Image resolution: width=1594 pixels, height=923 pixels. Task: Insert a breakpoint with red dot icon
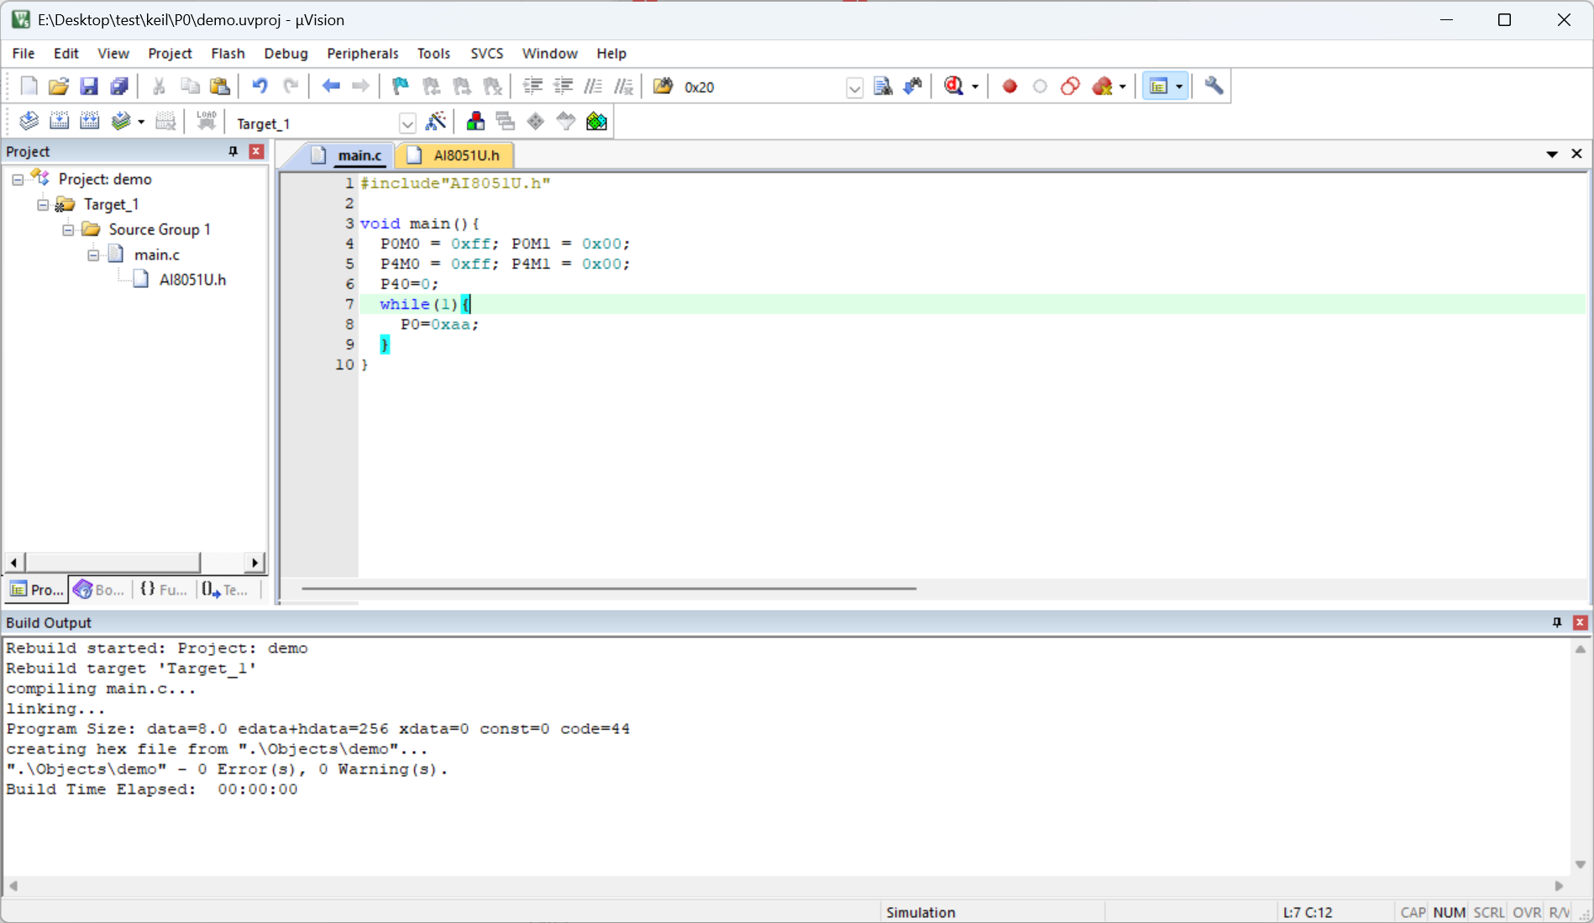tap(1009, 87)
